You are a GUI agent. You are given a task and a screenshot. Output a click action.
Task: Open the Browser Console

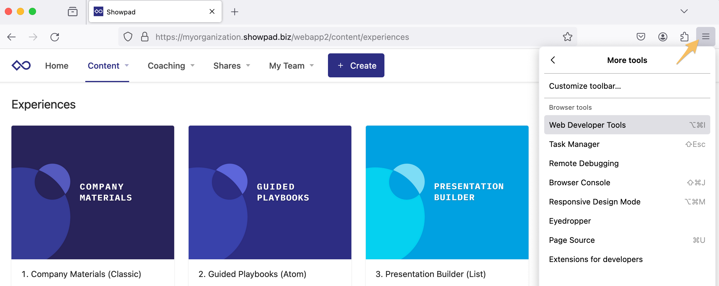627,183
